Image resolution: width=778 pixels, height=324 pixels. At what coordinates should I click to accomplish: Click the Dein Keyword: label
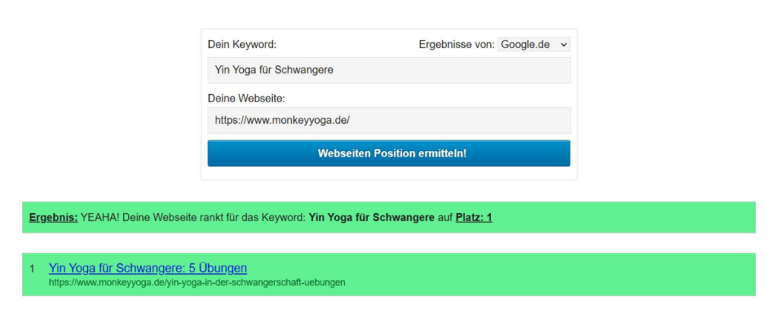click(242, 45)
